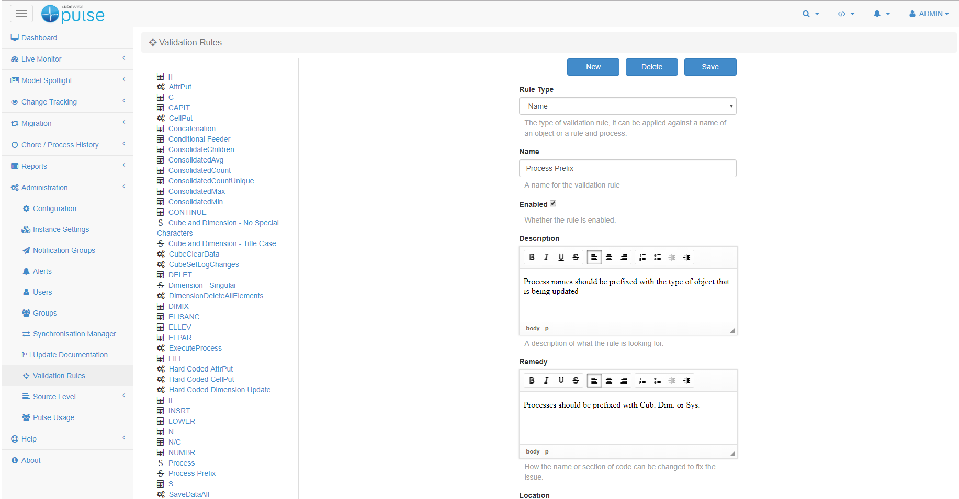Open the Rule Type dropdown
Image resolution: width=959 pixels, height=499 pixels.
coord(627,106)
